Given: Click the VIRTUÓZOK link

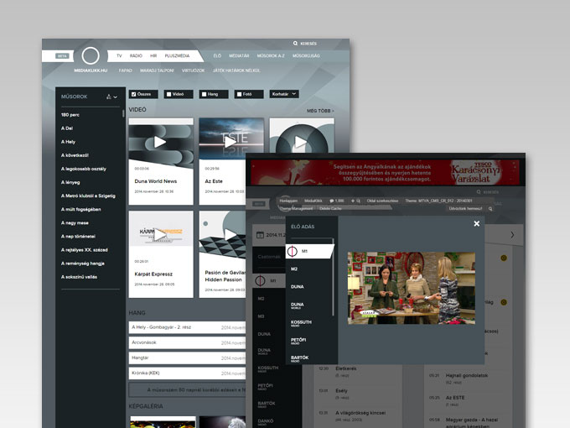Looking at the screenshot, I should pyautogui.click(x=193, y=70).
